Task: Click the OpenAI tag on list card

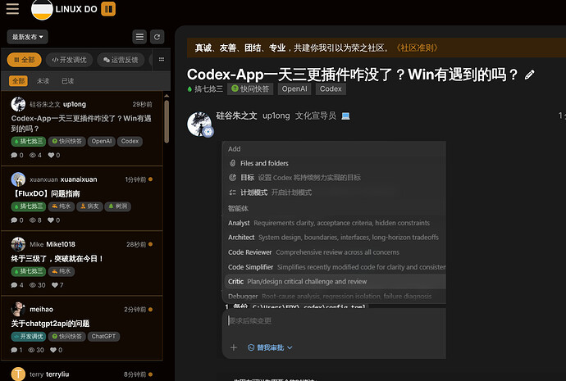Action: [x=102, y=141]
